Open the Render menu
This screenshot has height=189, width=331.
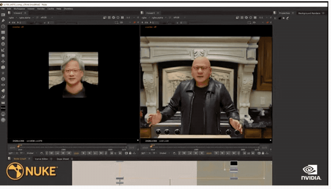click(41, 9)
